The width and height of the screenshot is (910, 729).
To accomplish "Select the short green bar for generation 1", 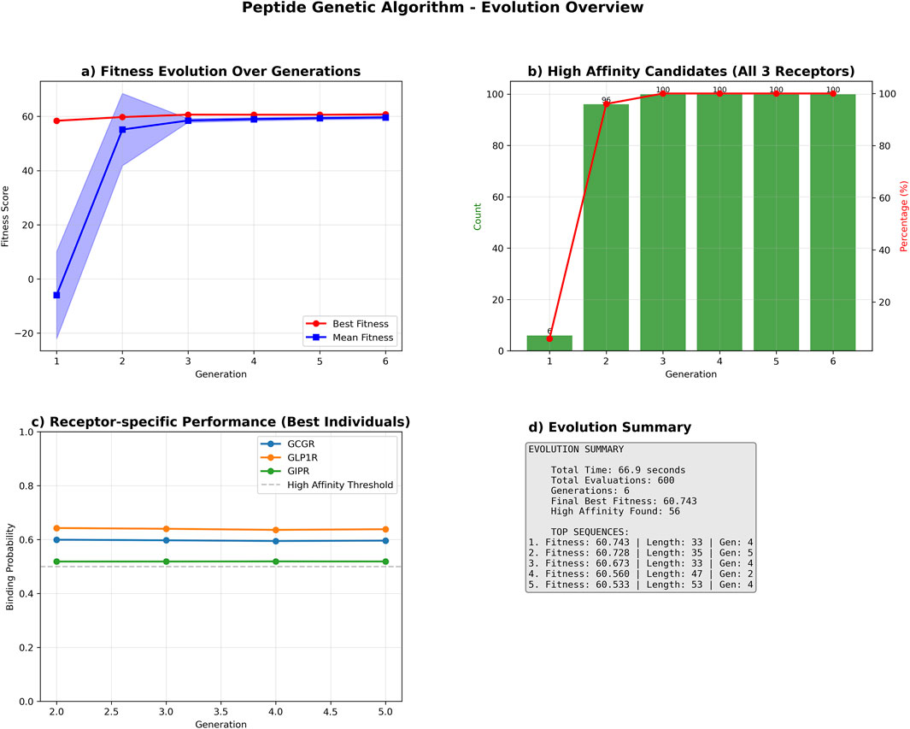I will (549, 343).
